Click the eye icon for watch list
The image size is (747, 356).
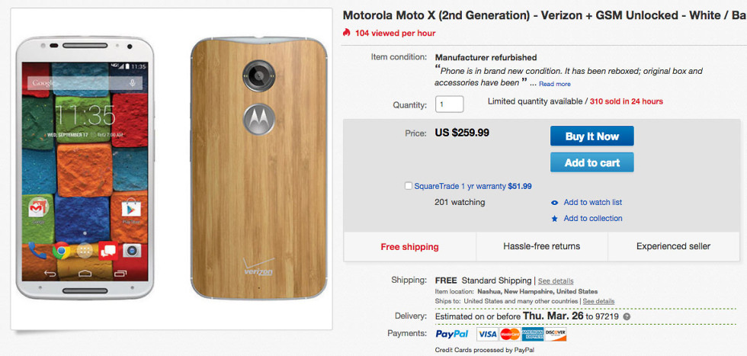point(555,203)
